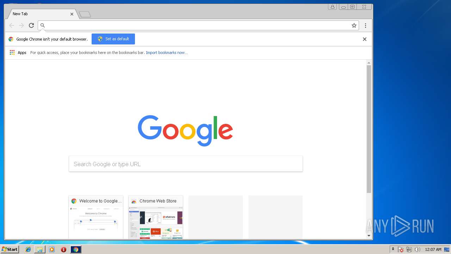
Task: Click the 12:07 AM system clock
Action: [x=433, y=249]
